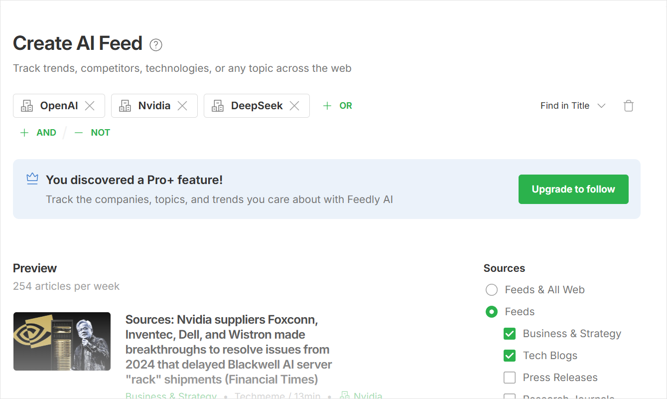Remove the DeepSeek filter chip

pyautogui.click(x=294, y=106)
